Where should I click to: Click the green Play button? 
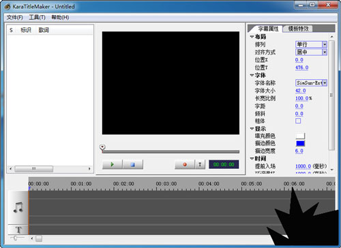point(113,165)
